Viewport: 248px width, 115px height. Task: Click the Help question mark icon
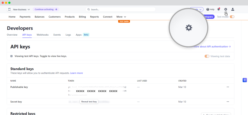[x=208, y=9]
